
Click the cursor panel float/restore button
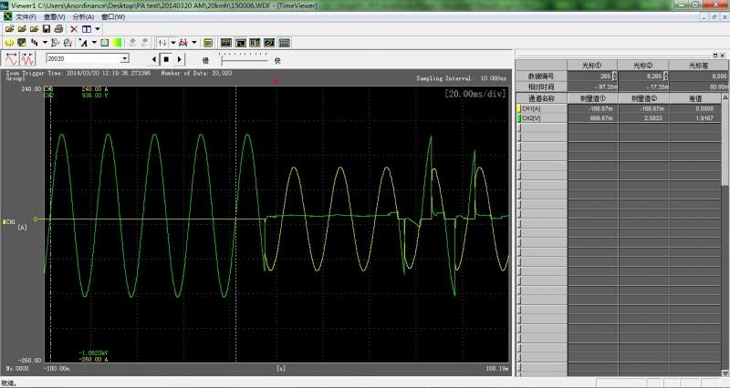click(715, 56)
